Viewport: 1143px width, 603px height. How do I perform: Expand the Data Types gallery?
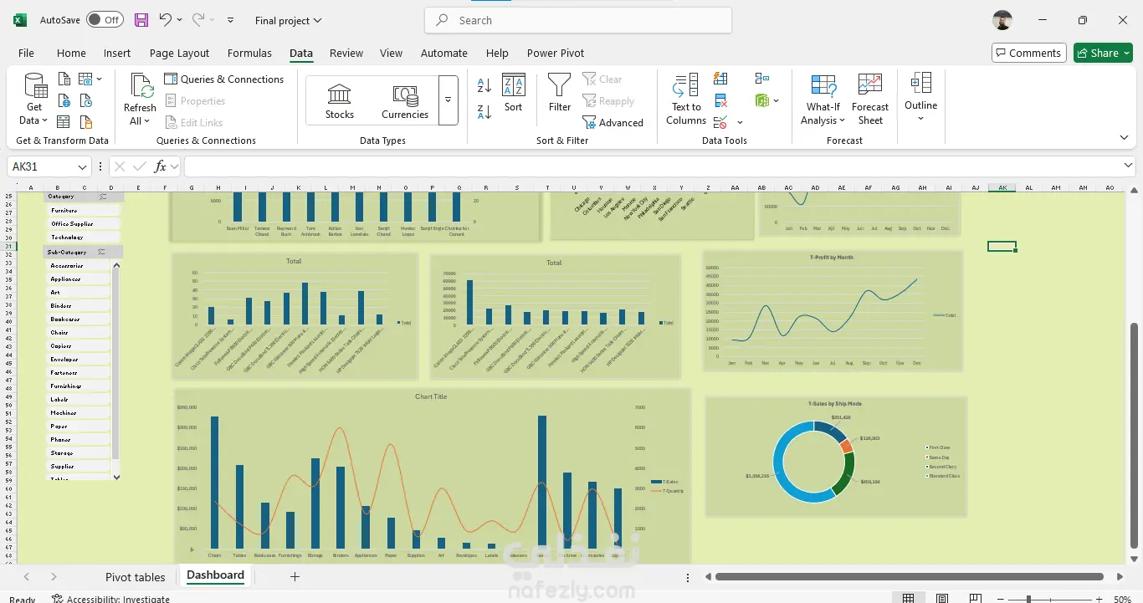click(x=448, y=100)
